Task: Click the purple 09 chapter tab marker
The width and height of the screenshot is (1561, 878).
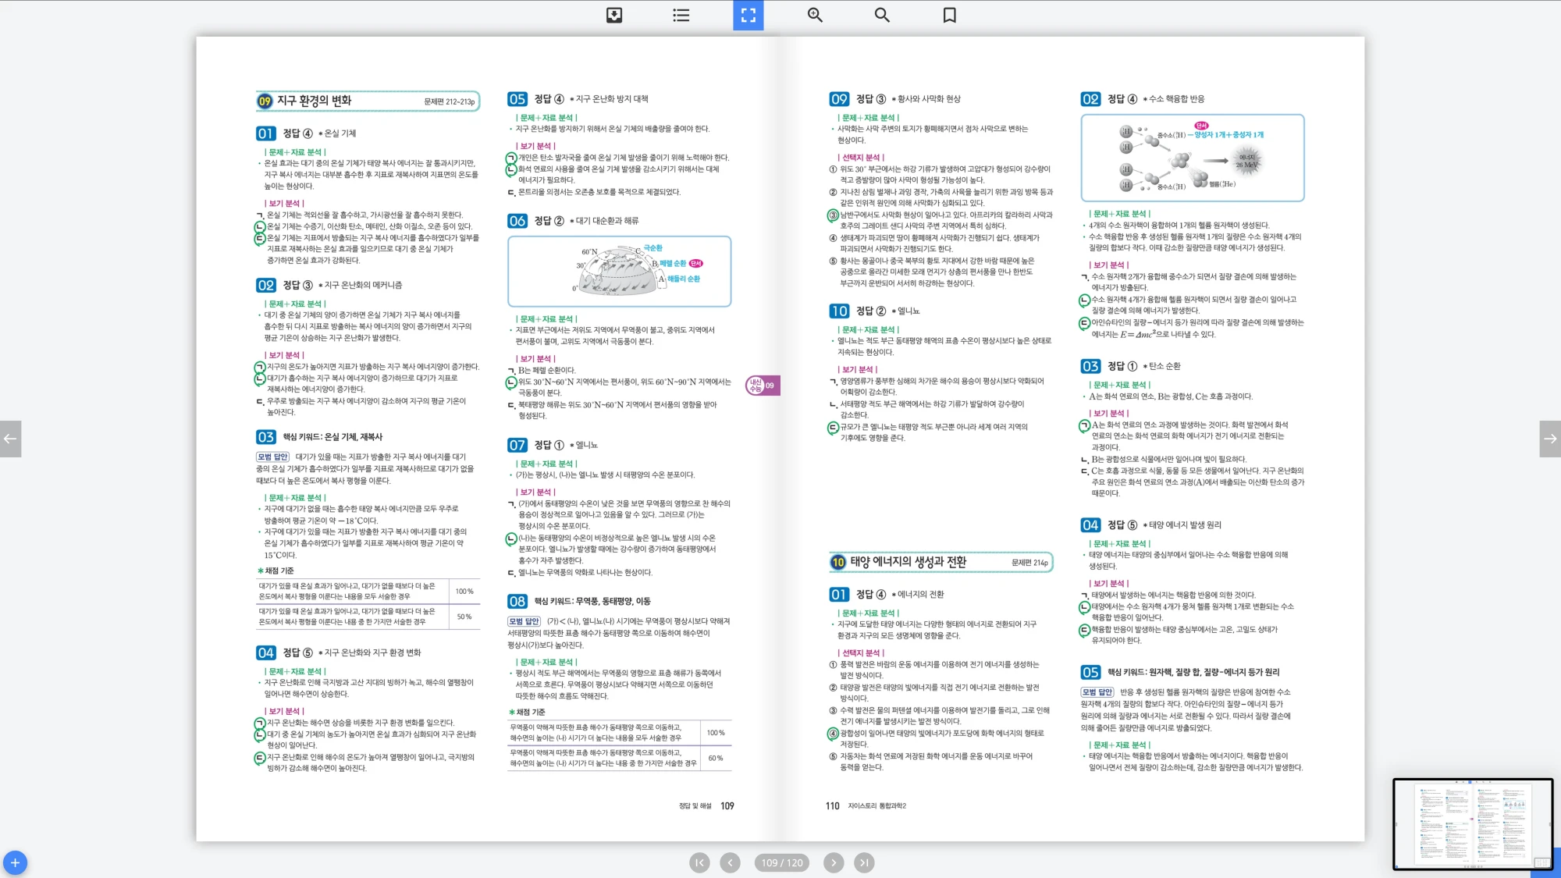Action: (761, 386)
